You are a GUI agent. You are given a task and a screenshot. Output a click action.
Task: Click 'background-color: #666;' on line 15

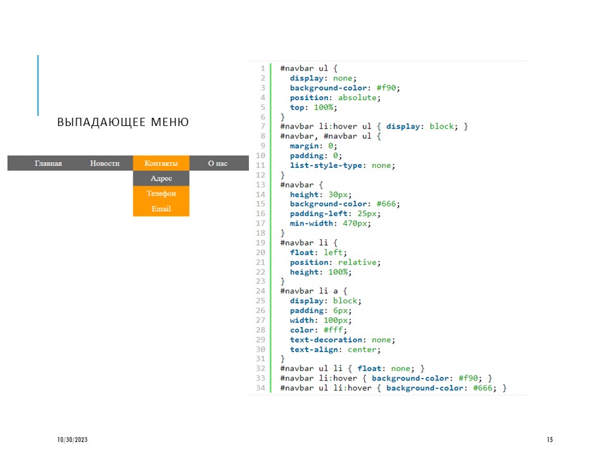(x=345, y=204)
